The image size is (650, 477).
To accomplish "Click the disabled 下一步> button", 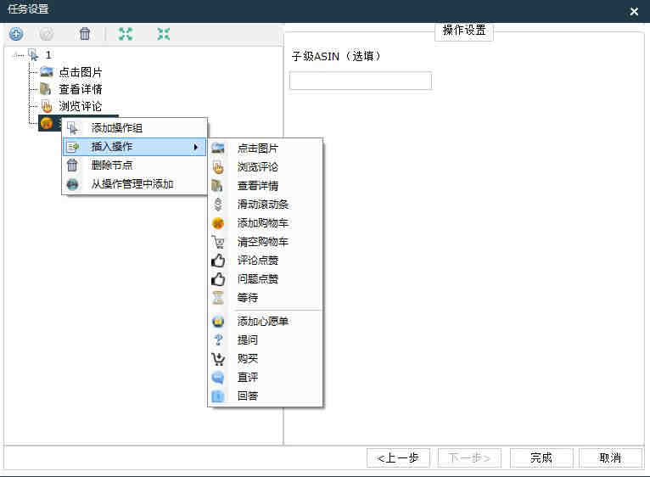I will pos(469,458).
